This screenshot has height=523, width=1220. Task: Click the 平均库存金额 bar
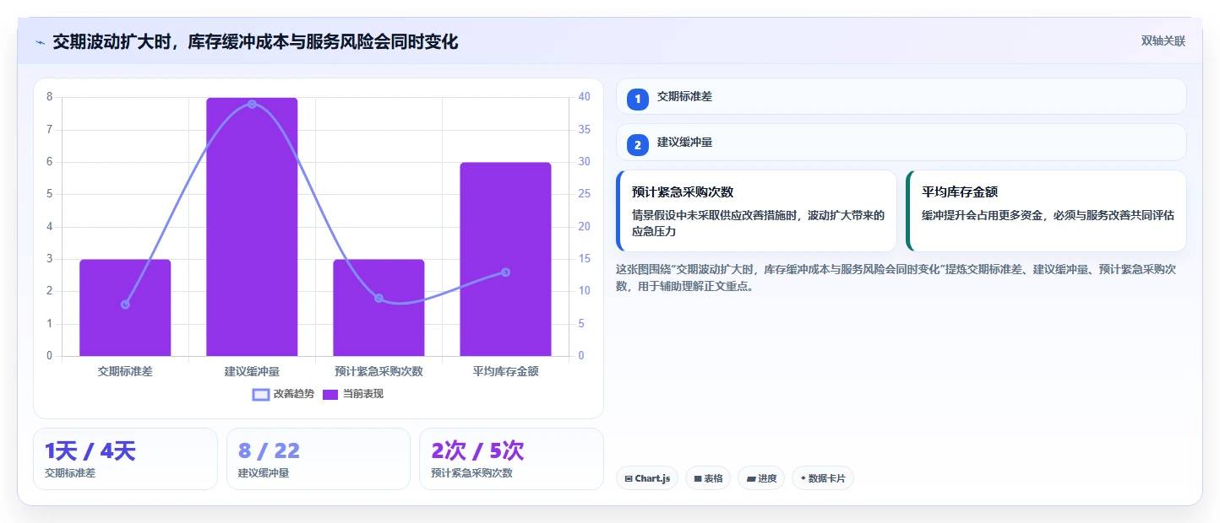click(x=505, y=259)
